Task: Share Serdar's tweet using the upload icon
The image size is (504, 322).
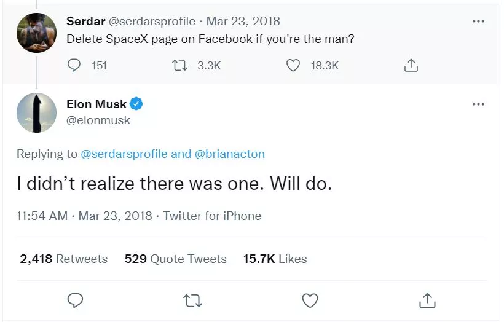Action: [412, 65]
